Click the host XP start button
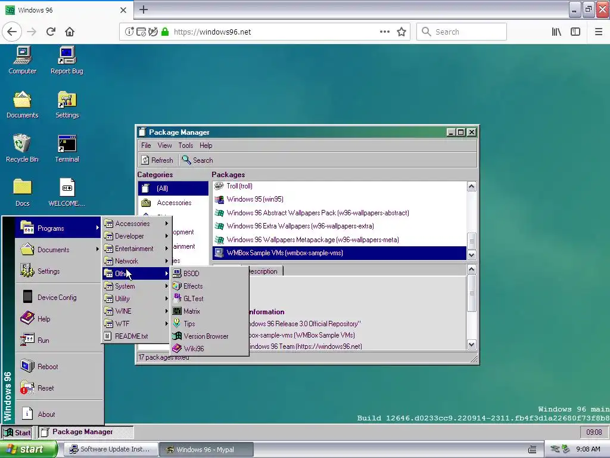This screenshot has height=458, width=610. click(x=29, y=450)
